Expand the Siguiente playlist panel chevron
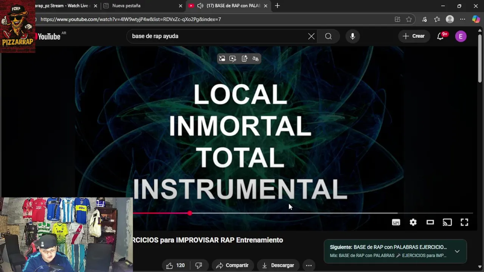484x272 pixels. point(457,251)
